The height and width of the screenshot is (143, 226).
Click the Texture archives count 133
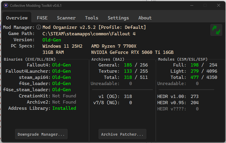(128, 71)
